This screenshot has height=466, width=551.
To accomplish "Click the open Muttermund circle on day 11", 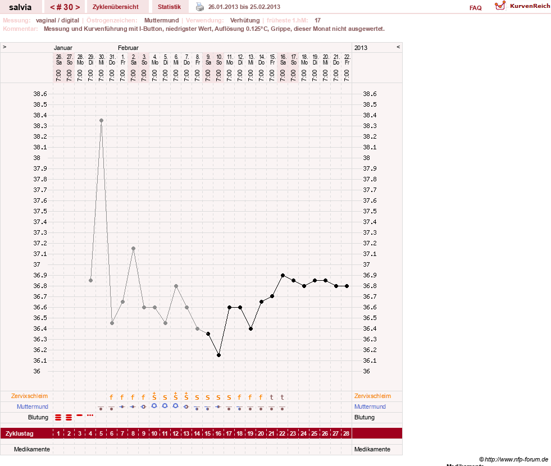I will coord(165,405).
